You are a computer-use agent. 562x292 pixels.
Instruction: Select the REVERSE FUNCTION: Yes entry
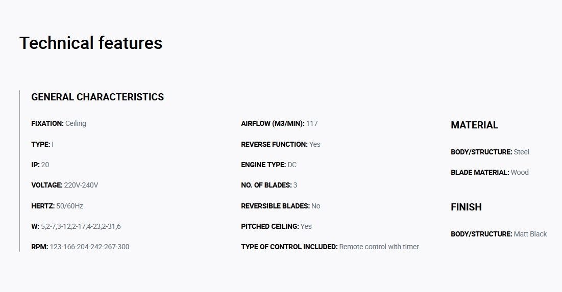281,144
